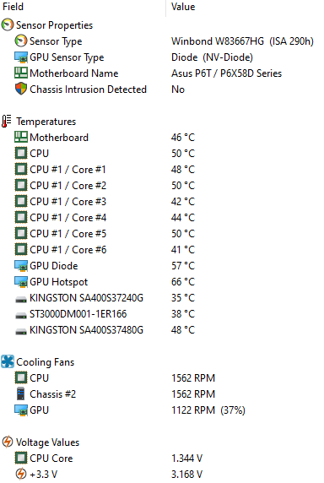
Task: Select the Cooling Fans group label
Action: coord(46,362)
